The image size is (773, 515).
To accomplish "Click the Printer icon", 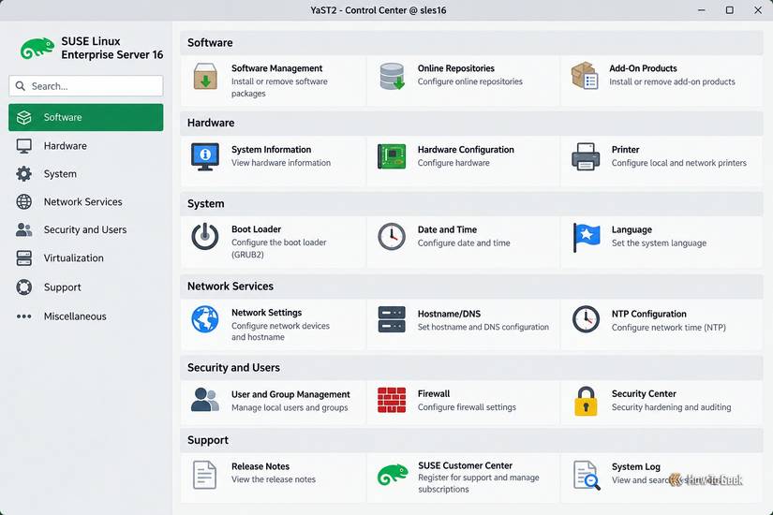I will tap(586, 156).
